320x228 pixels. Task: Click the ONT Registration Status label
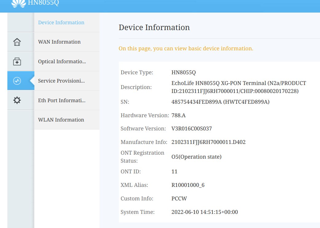pos(142,157)
